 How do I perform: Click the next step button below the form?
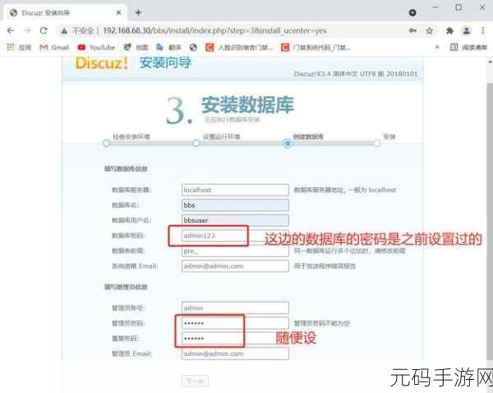[x=195, y=381]
